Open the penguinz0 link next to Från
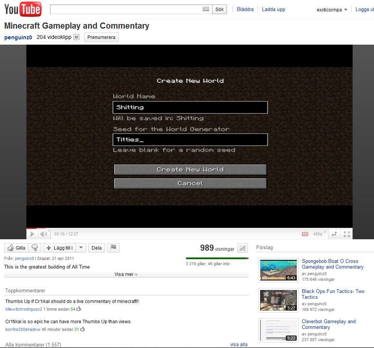The image size is (374, 348). [x=24, y=258]
